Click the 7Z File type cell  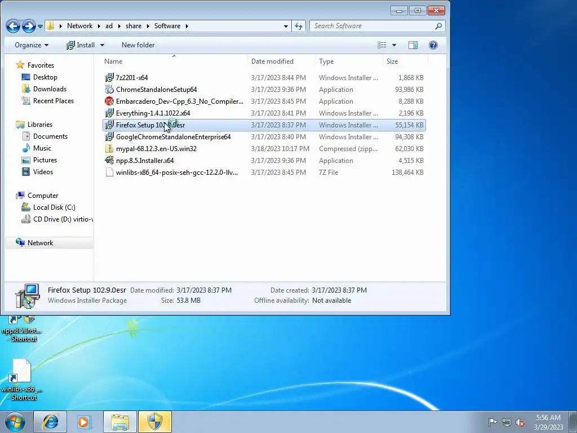329,173
